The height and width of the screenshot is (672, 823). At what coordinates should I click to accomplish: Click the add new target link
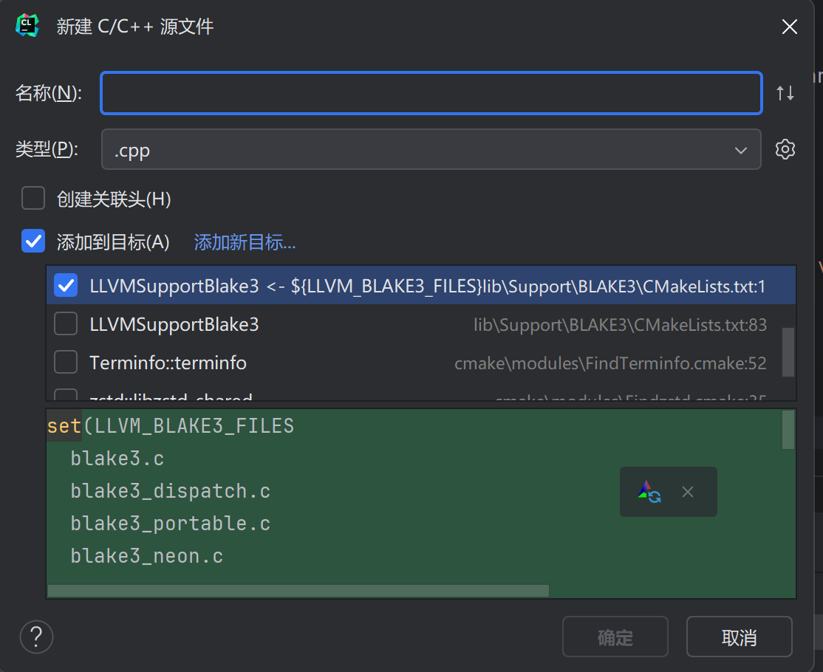[245, 242]
